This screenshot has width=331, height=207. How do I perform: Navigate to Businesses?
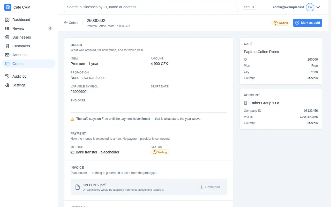coord(29,37)
